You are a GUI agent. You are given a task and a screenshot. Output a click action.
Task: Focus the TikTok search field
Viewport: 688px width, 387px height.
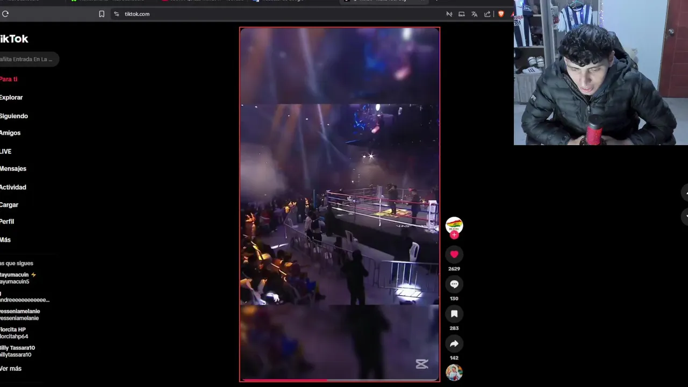point(29,59)
